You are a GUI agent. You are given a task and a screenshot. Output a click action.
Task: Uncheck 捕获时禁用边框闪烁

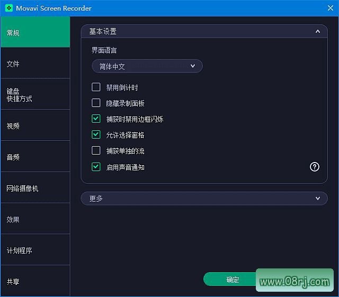click(96, 119)
